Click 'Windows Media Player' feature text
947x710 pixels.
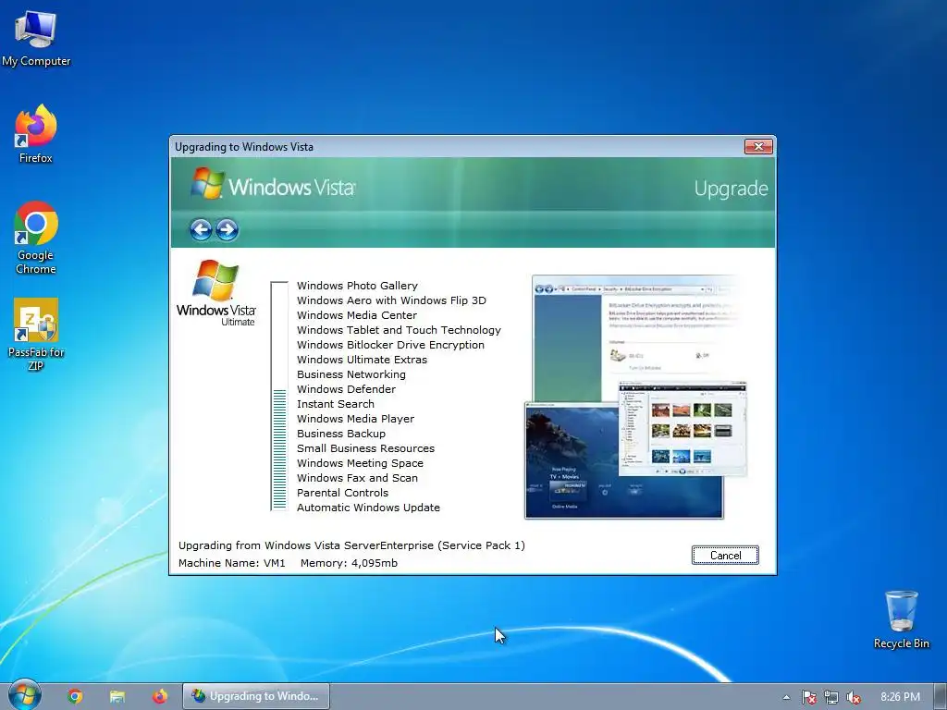pos(355,419)
